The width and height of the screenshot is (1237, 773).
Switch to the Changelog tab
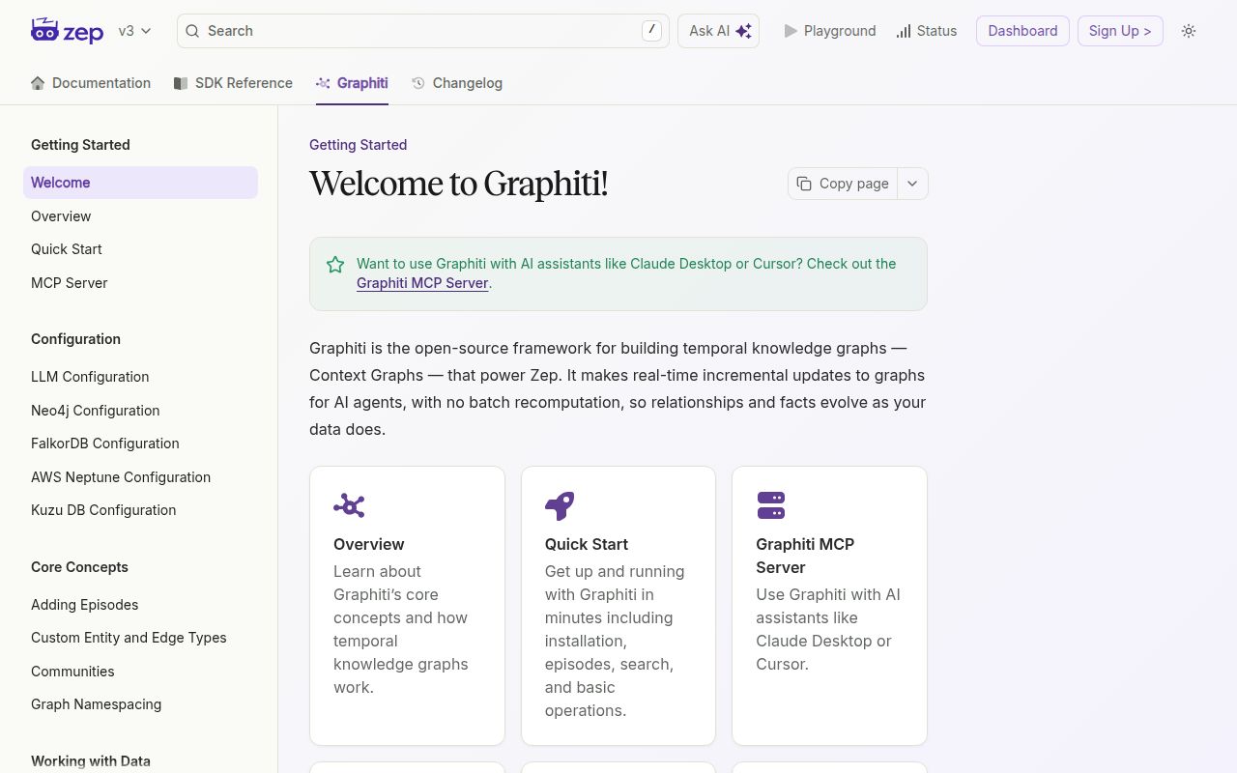pos(457,83)
